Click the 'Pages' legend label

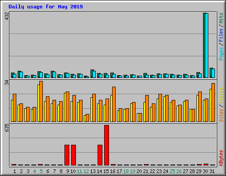point(221,54)
